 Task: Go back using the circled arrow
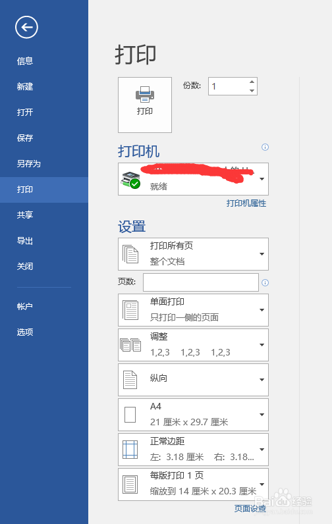tap(26, 27)
